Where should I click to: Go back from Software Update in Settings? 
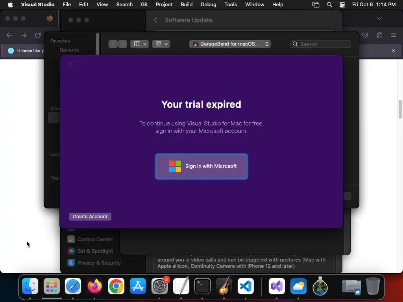point(155,20)
